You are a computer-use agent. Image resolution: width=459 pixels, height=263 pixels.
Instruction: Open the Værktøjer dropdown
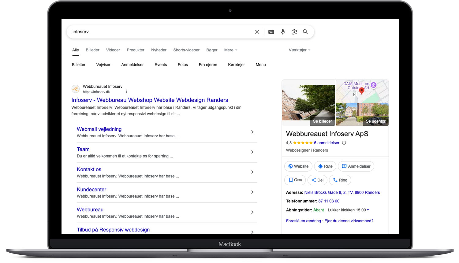click(299, 50)
